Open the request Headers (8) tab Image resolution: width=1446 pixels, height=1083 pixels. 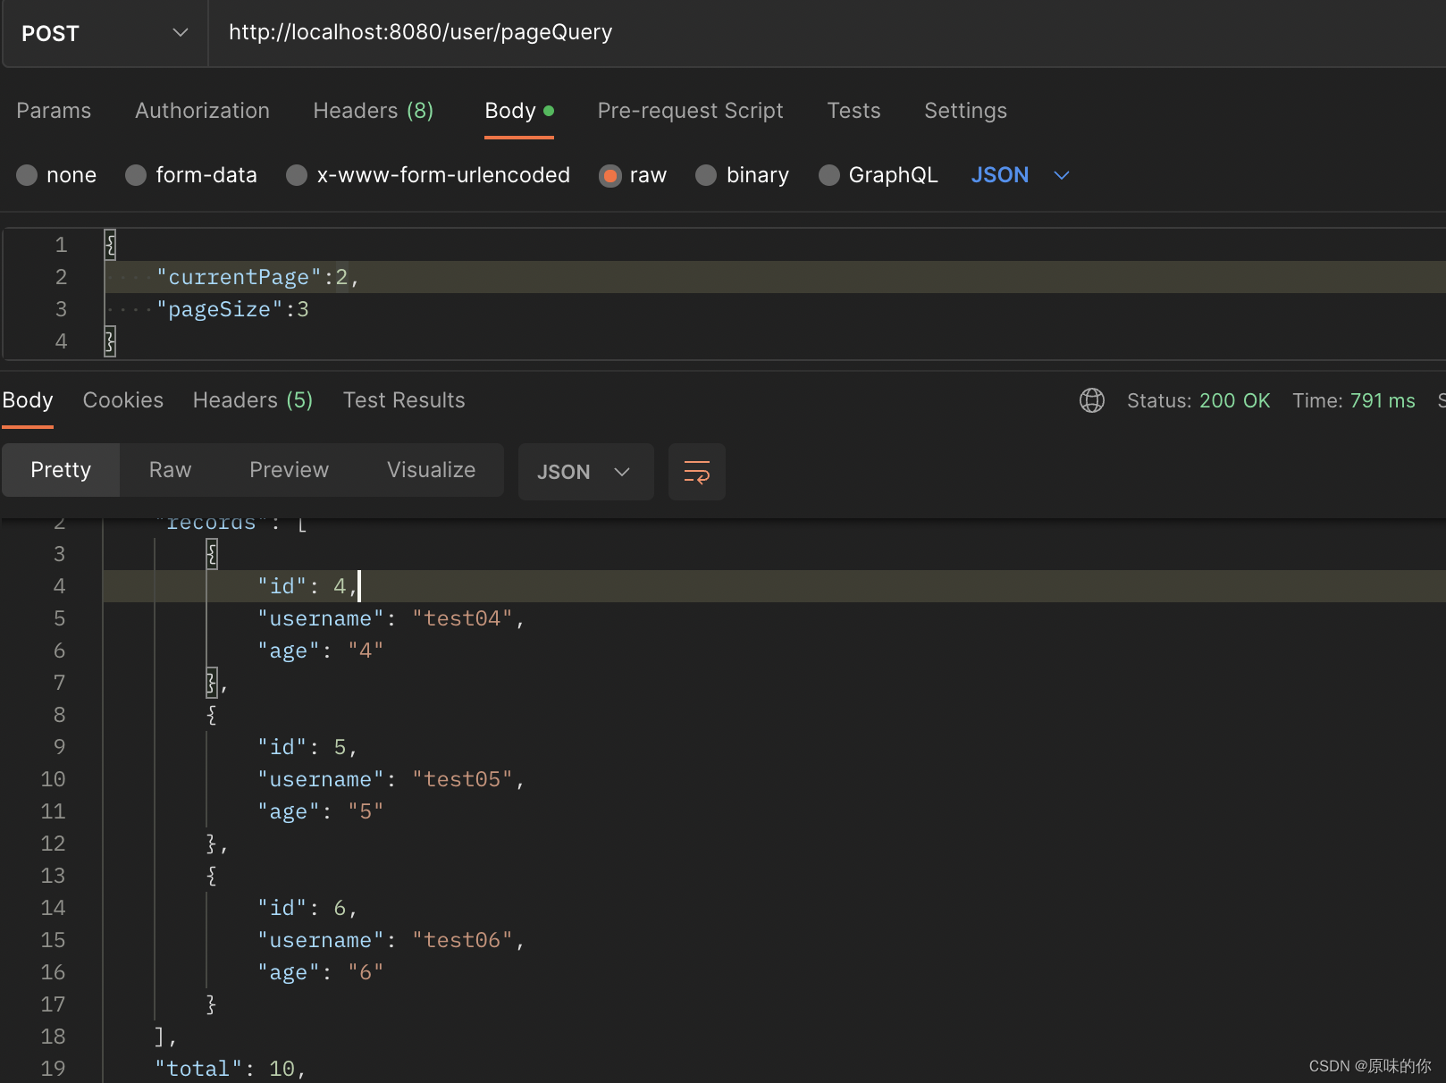coord(374,111)
